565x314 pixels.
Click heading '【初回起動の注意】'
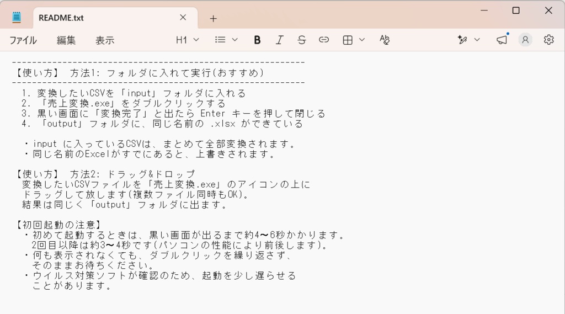(58, 225)
